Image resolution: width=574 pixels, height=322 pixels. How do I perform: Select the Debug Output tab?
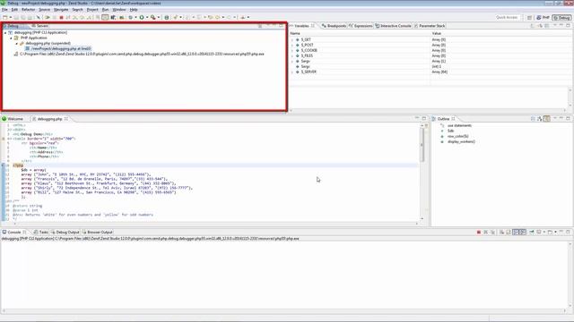click(x=65, y=233)
